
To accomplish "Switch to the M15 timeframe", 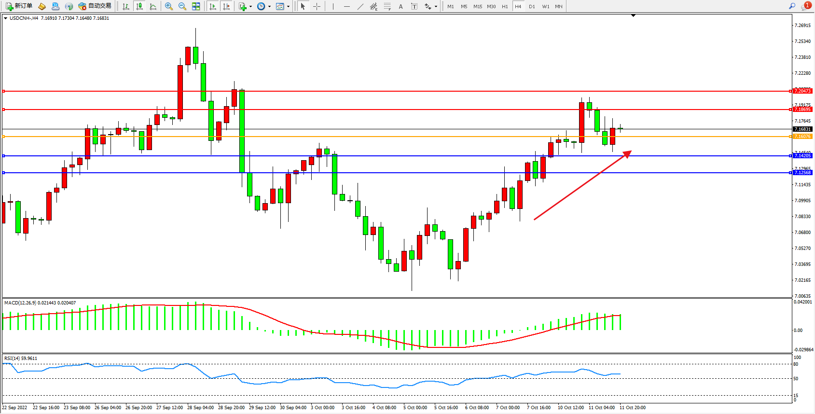I will pyautogui.click(x=478, y=6).
